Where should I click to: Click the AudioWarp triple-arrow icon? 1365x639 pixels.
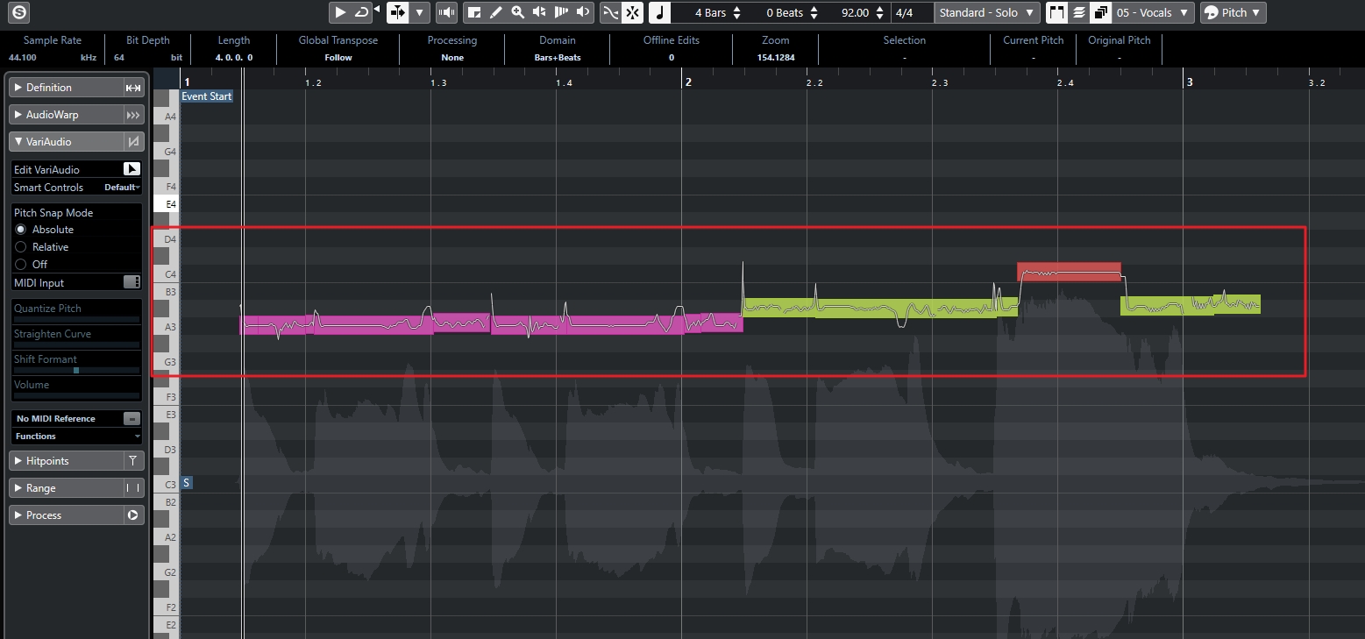pyautogui.click(x=133, y=115)
